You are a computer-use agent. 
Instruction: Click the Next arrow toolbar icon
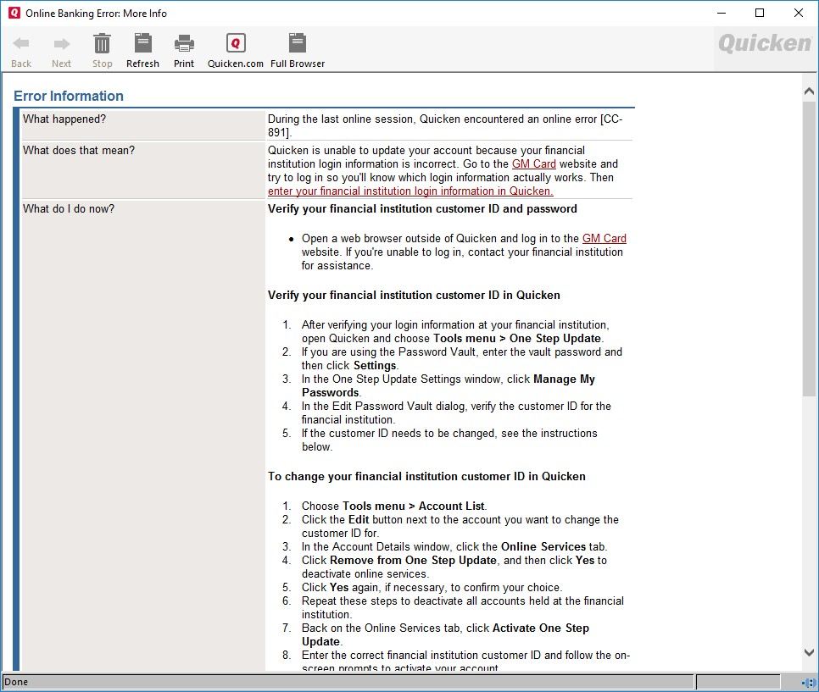[61, 44]
